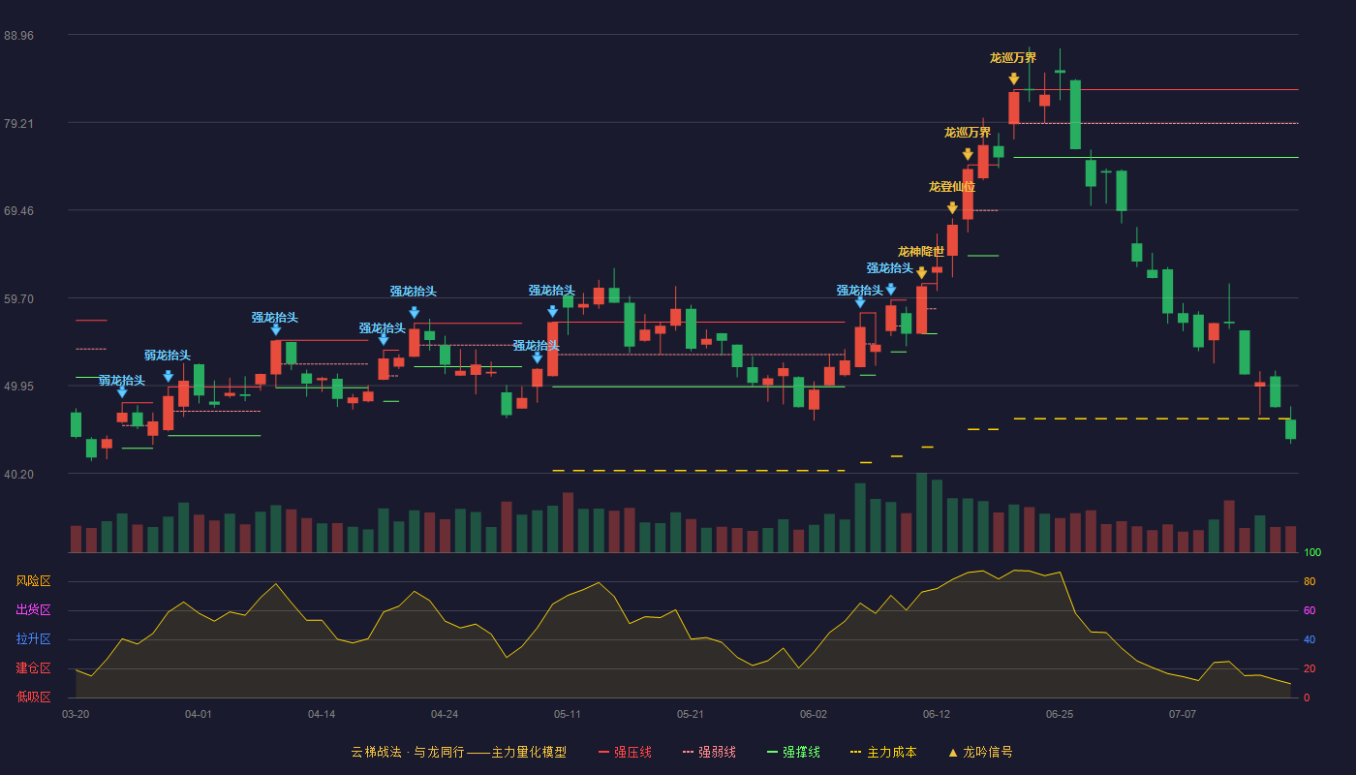Screen dimensions: 1356x775
Task: Click the 06-02 date label
Action: pos(814,714)
